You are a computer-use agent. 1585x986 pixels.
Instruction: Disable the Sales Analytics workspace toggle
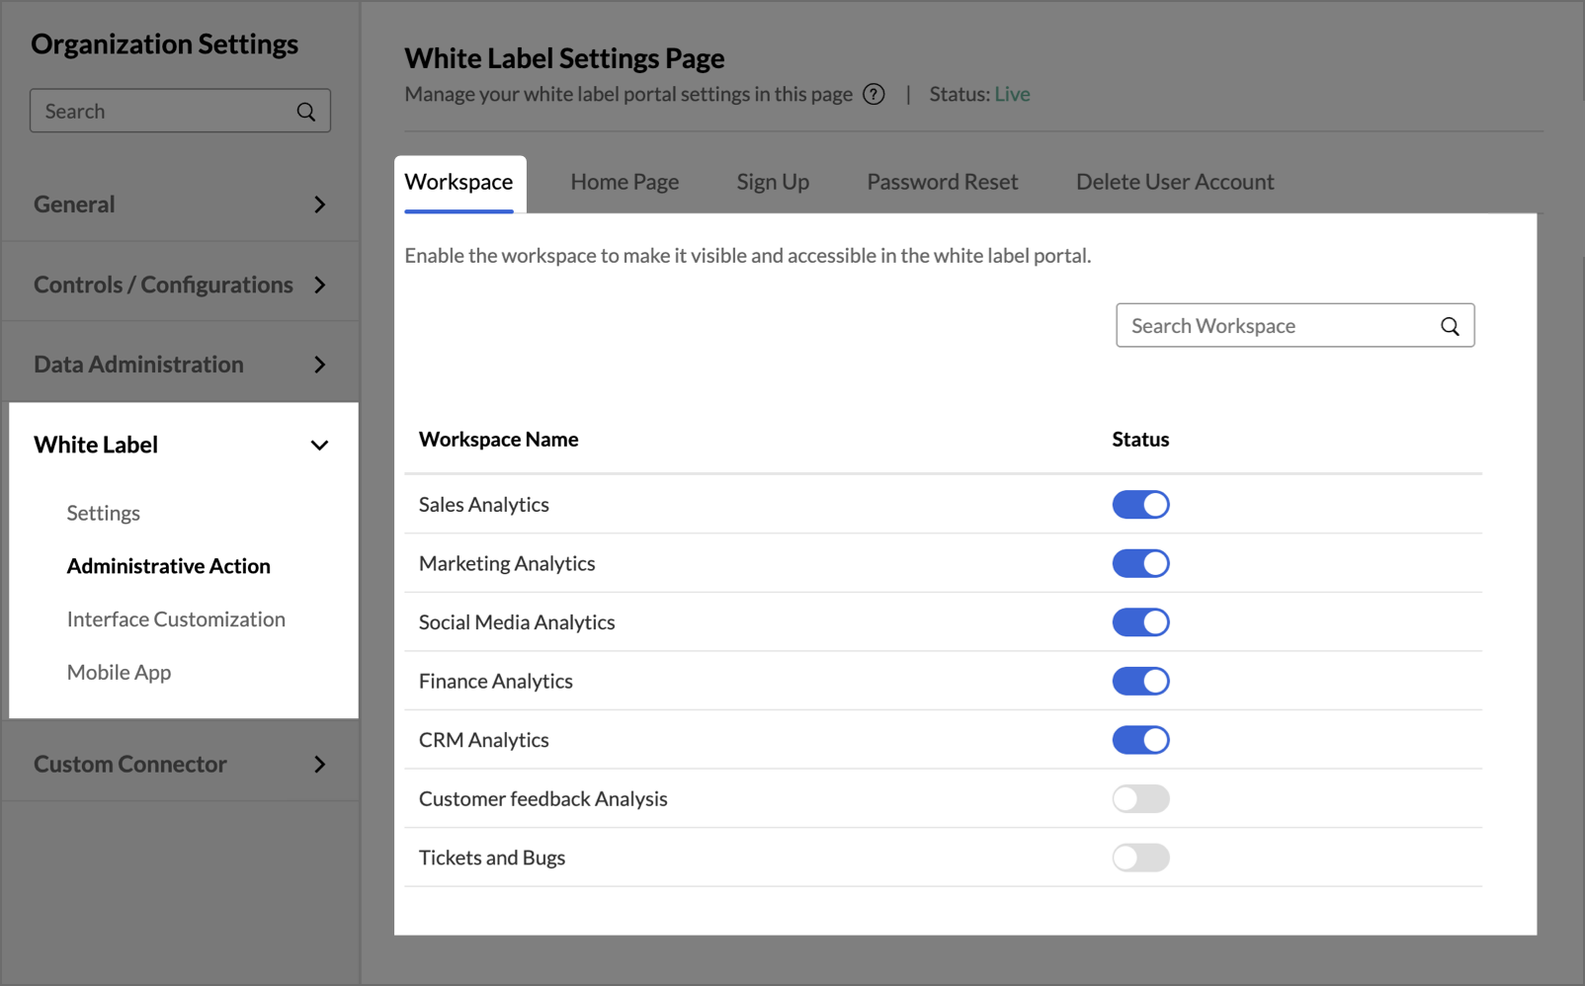pos(1140,505)
